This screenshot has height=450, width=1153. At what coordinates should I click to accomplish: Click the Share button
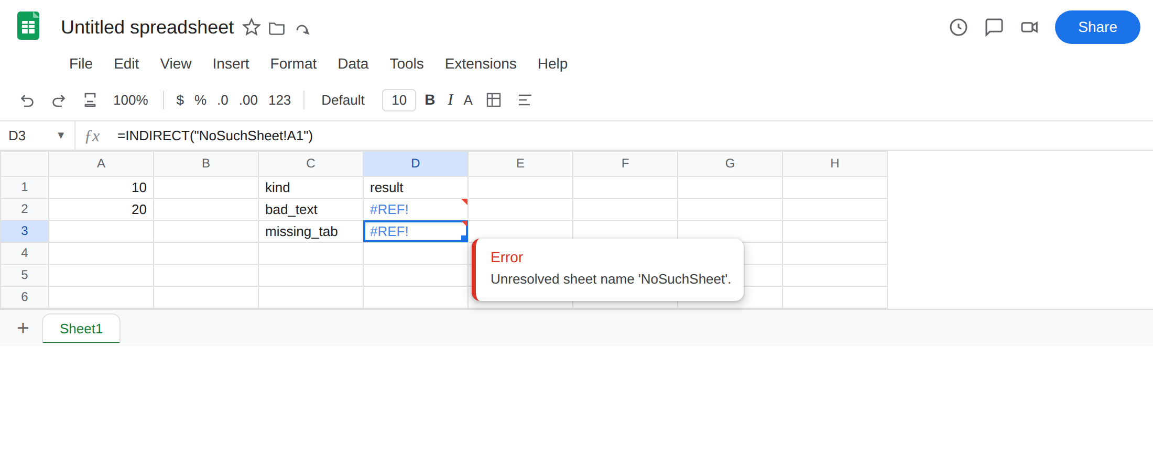(1097, 27)
